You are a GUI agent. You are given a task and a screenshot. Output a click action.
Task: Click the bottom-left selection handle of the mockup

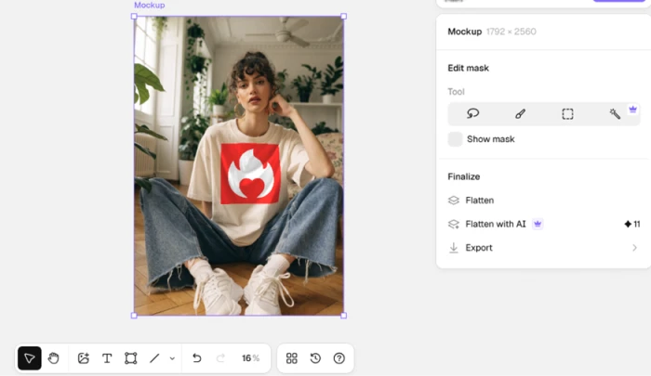coord(134,316)
